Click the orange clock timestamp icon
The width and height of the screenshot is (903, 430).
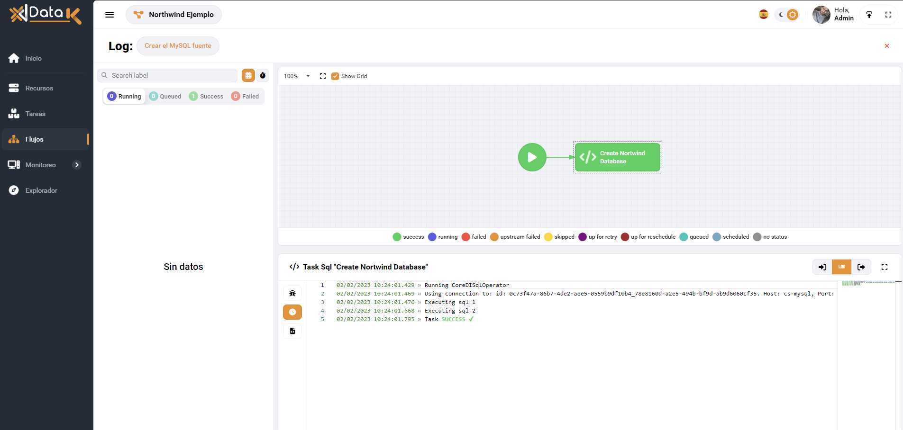pos(292,312)
